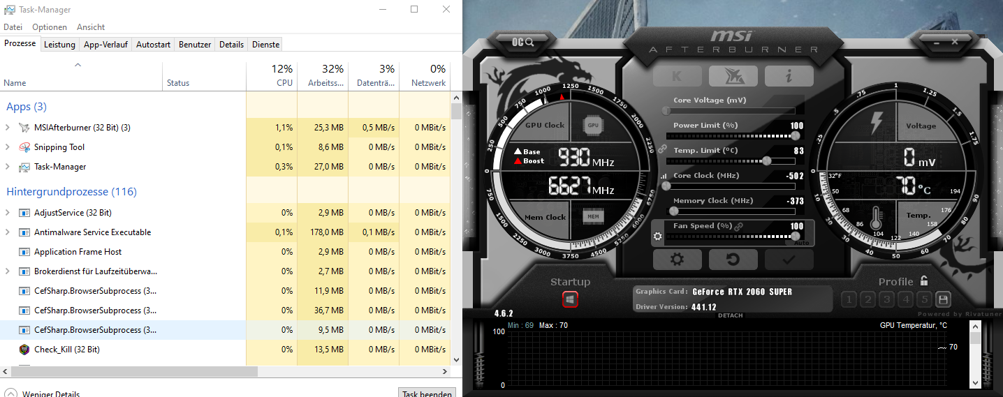This screenshot has height=397, width=1003.
Task: Click the AdjustService (32 Bit) icon
Action: (x=24, y=213)
